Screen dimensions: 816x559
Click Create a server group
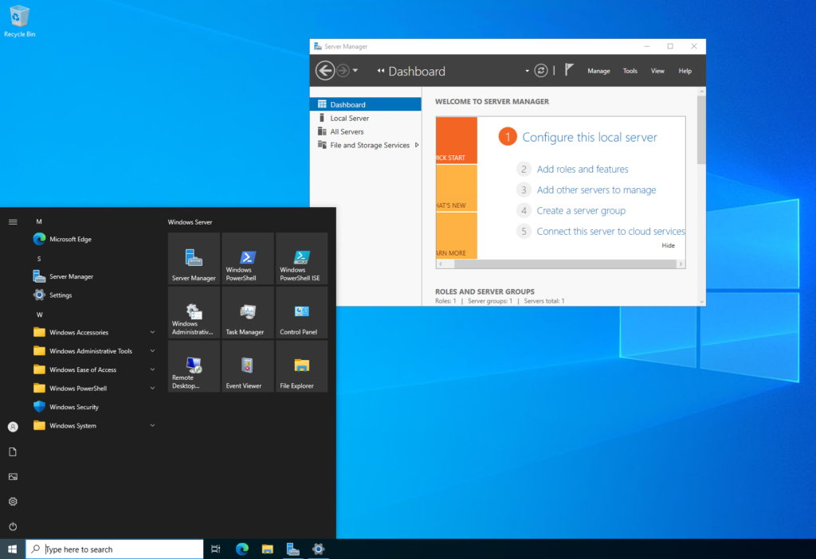581,210
